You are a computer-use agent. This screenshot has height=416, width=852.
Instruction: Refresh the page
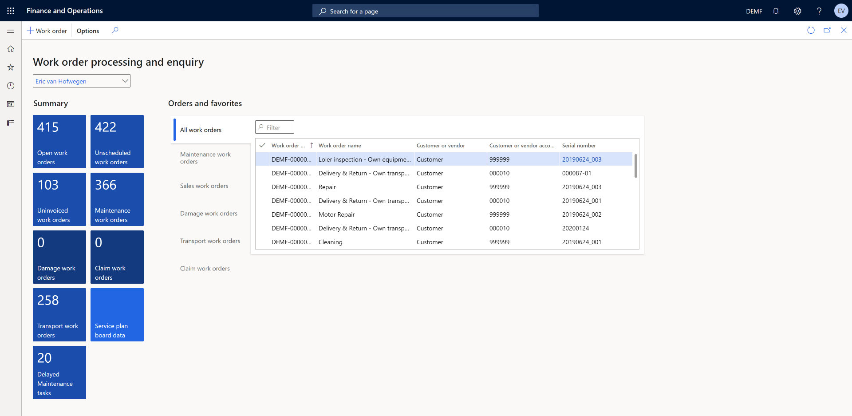coord(811,30)
